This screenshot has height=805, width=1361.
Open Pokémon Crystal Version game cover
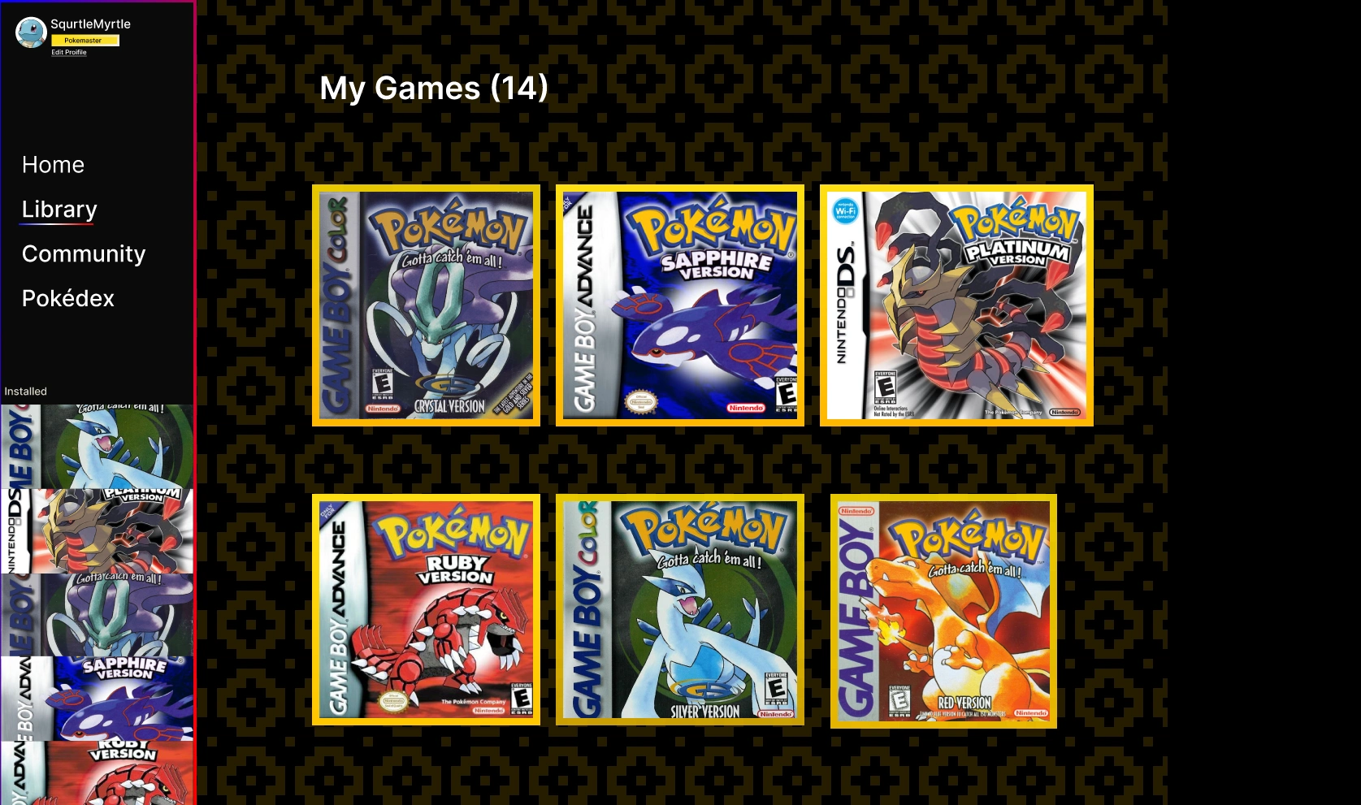coord(426,305)
